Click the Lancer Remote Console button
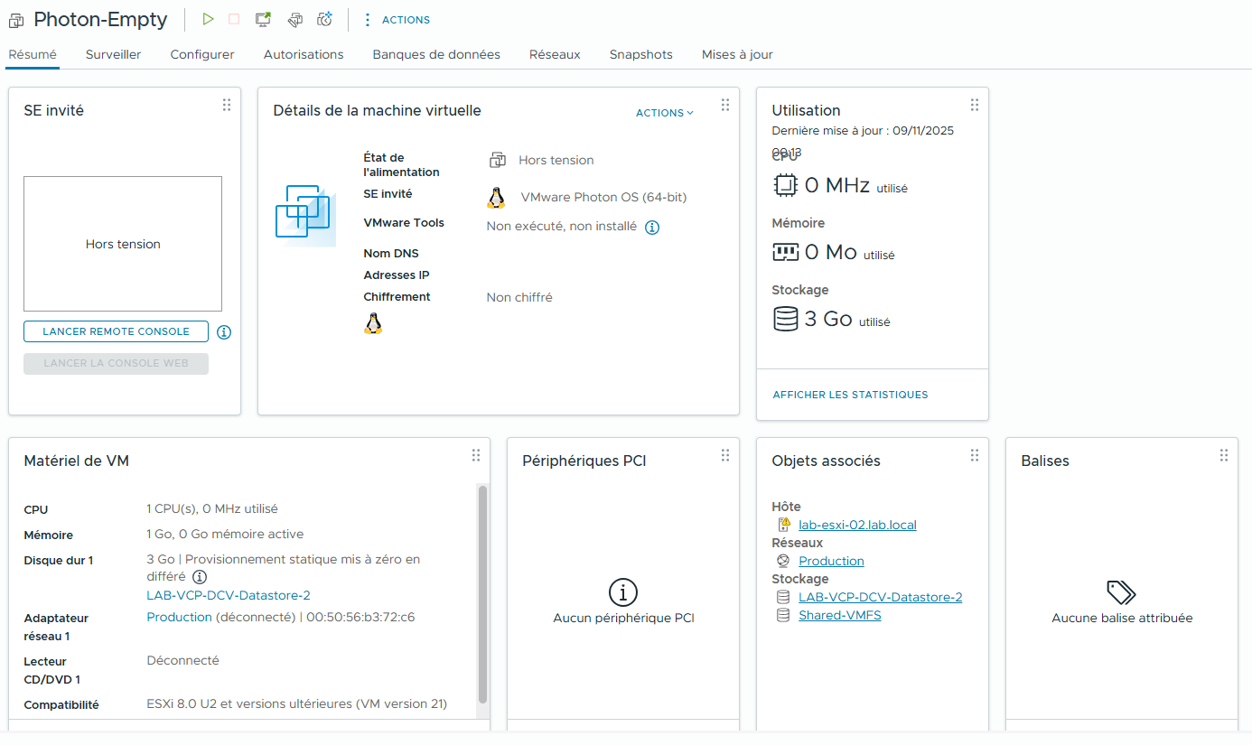 pyautogui.click(x=116, y=331)
